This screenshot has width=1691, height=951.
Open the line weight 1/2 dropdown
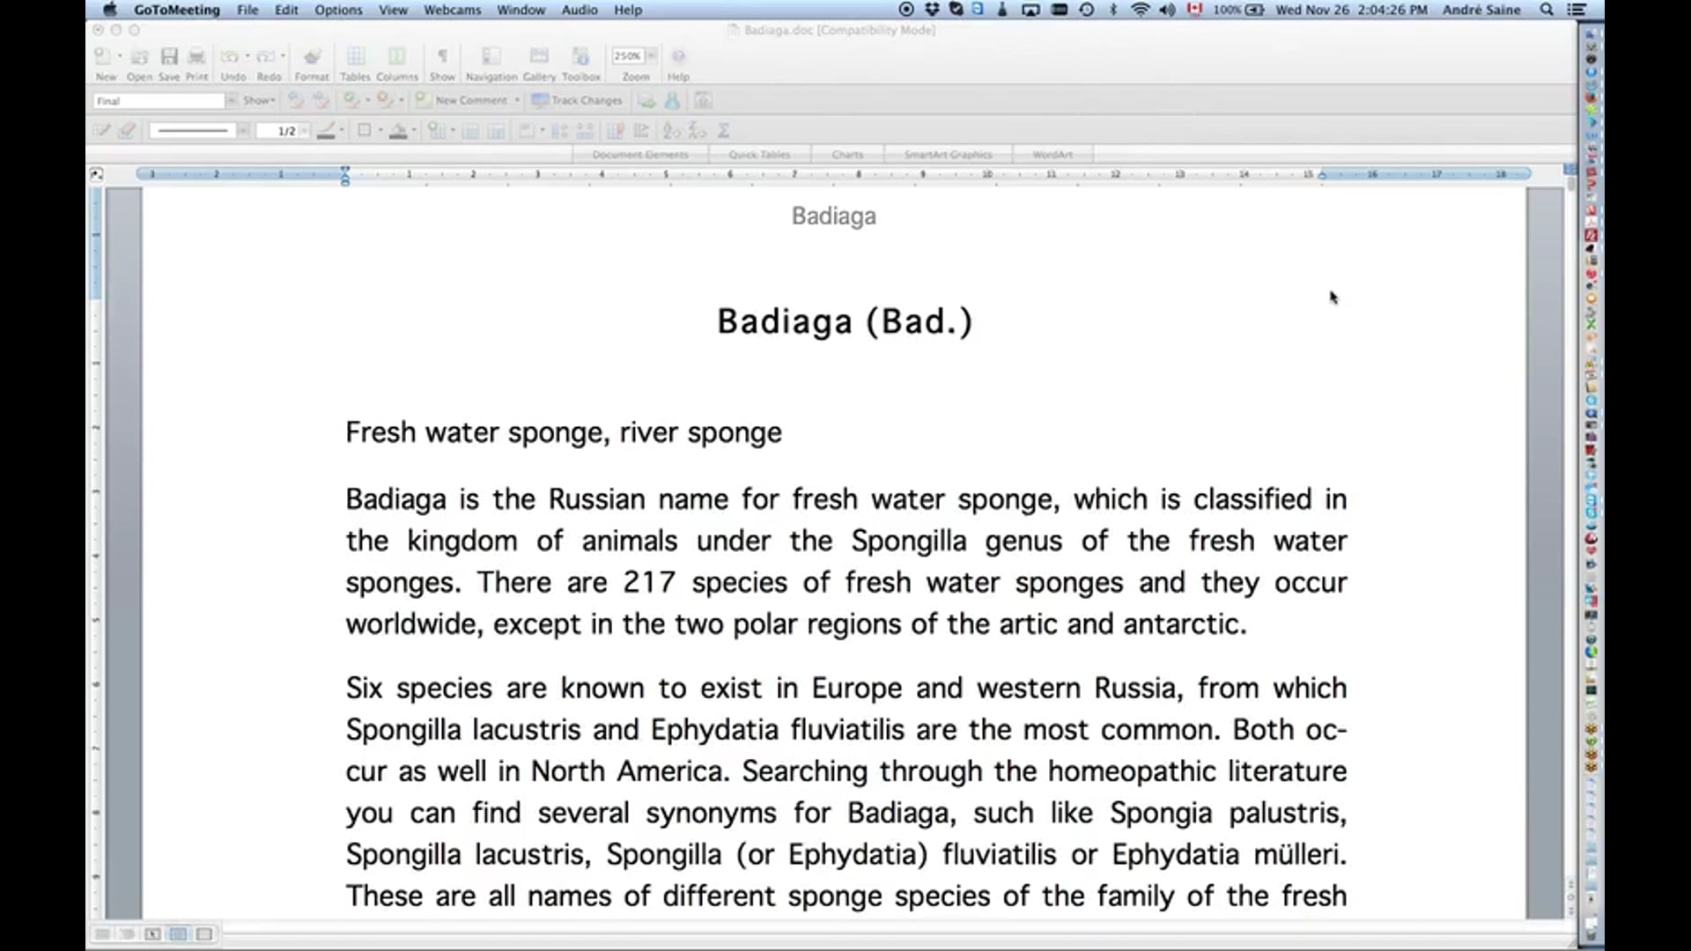[x=305, y=131]
